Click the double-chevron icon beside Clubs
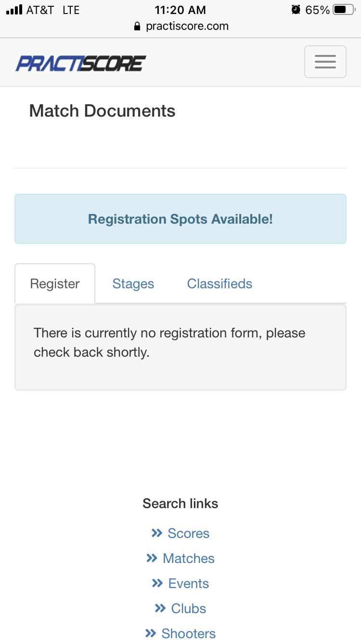The width and height of the screenshot is (361, 643). point(160,608)
